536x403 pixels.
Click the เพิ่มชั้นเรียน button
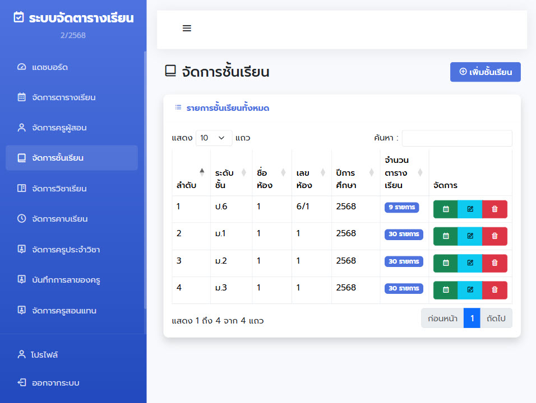(x=485, y=72)
